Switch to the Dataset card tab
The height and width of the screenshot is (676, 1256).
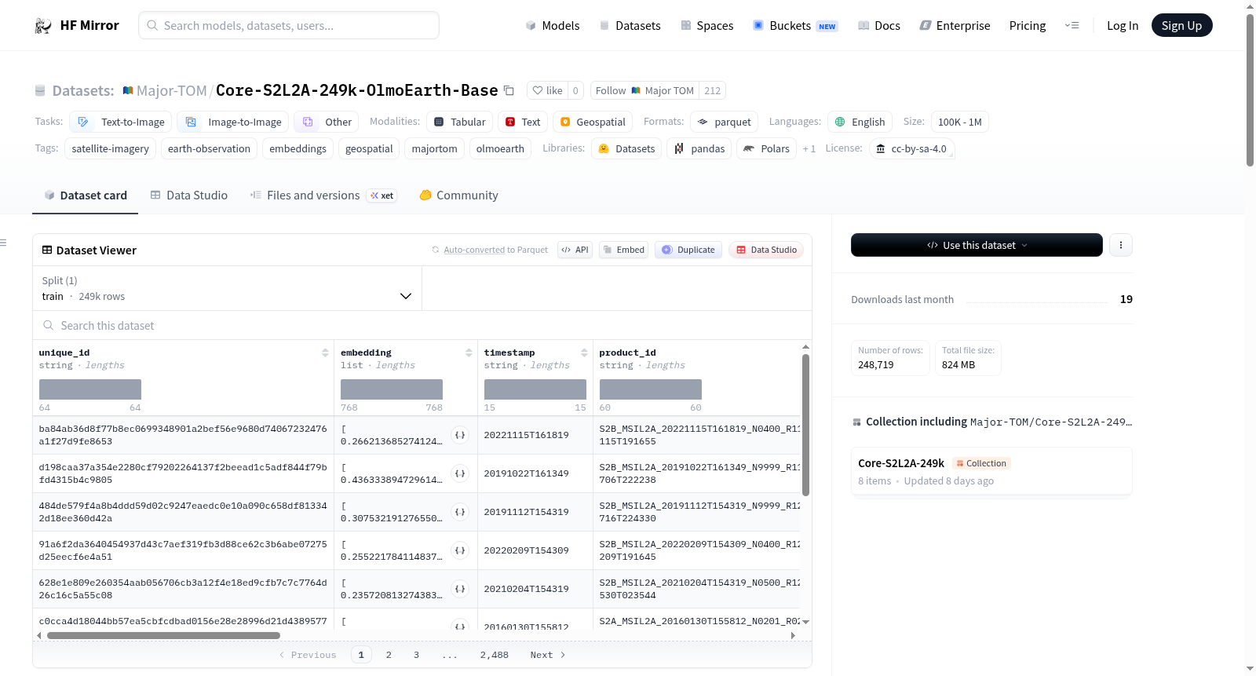click(x=85, y=195)
